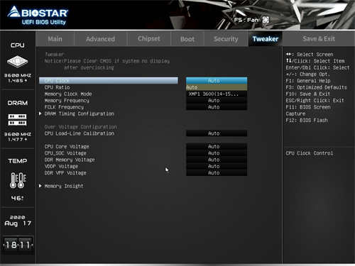Open CPU Load-Line Calibration dropdown
Screen dimensions: 355x266
click(217, 133)
